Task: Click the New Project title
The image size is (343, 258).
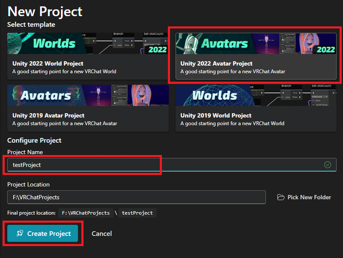Action: coord(45,12)
